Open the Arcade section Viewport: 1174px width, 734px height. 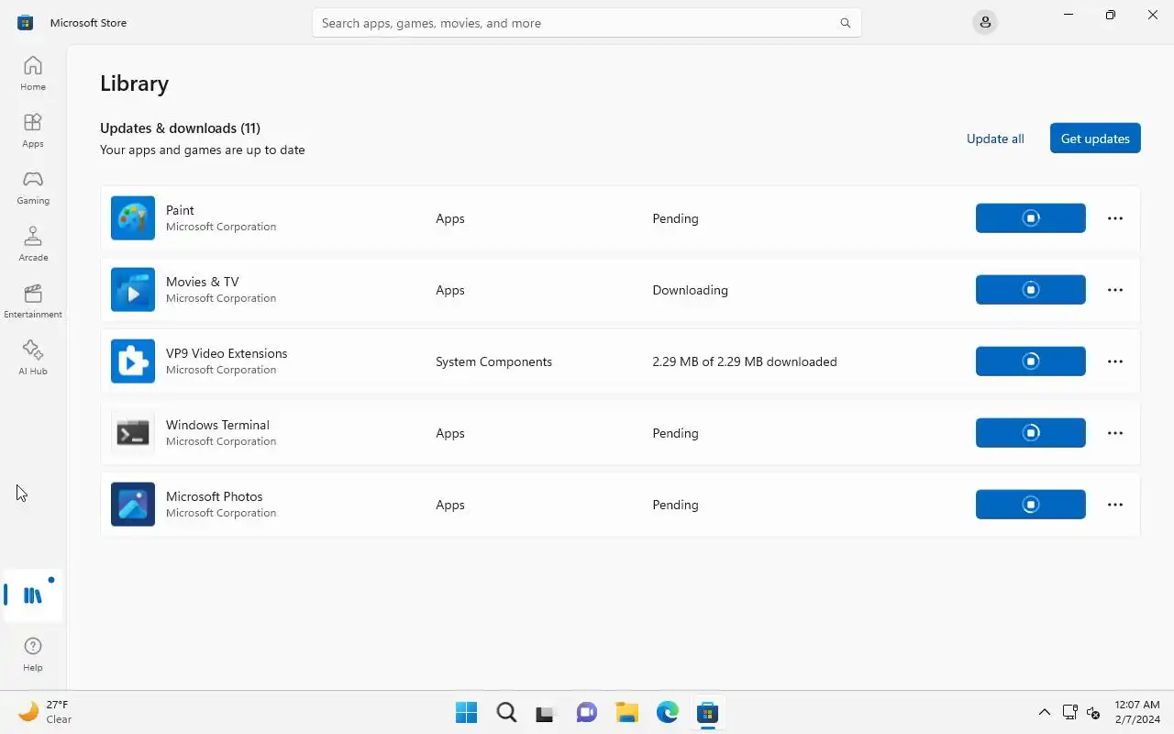tap(33, 244)
